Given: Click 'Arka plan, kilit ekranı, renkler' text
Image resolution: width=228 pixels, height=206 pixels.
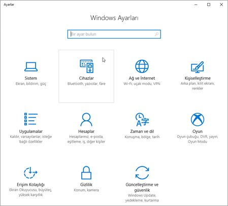Looking at the screenshot, I should [198, 86].
